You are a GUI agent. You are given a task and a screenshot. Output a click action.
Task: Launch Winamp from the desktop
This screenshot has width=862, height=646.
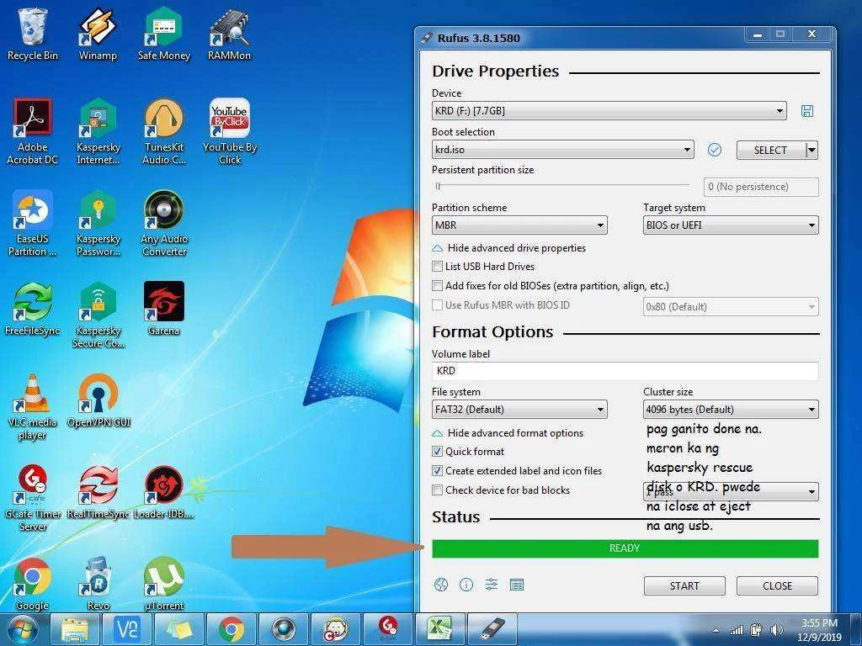click(x=98, y=34)
